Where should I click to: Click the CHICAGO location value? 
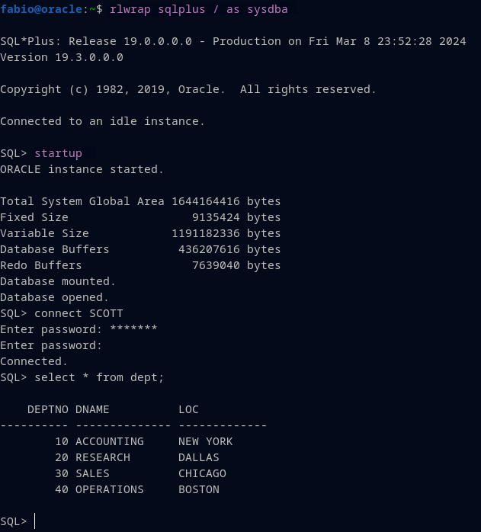tap(202, 473)
